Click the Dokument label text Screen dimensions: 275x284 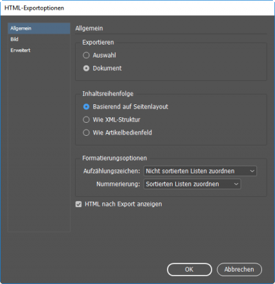(x=107, y=68)
